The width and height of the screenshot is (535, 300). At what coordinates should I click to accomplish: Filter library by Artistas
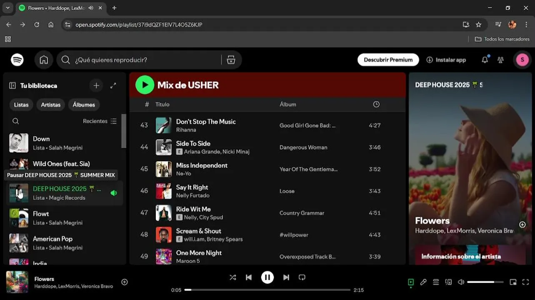51,105
